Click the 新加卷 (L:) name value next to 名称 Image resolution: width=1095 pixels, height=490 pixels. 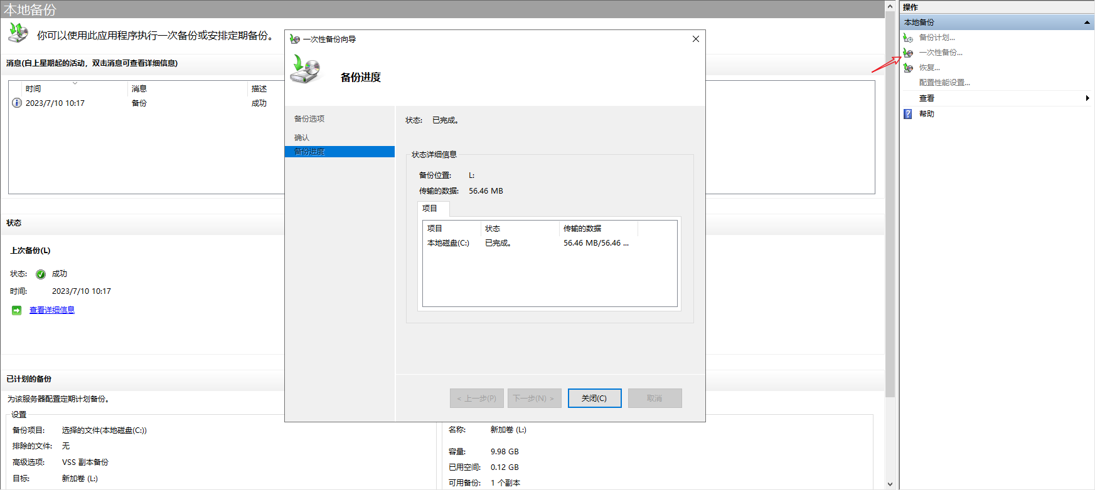tap(508, 430)
